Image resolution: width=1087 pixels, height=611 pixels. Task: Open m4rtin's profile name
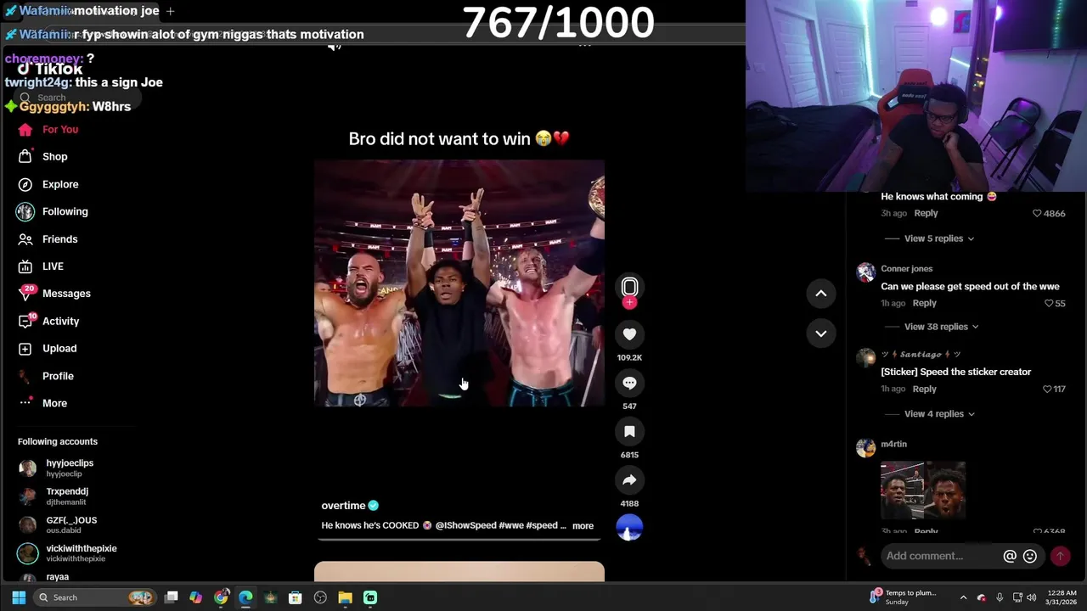click(893, 444)
